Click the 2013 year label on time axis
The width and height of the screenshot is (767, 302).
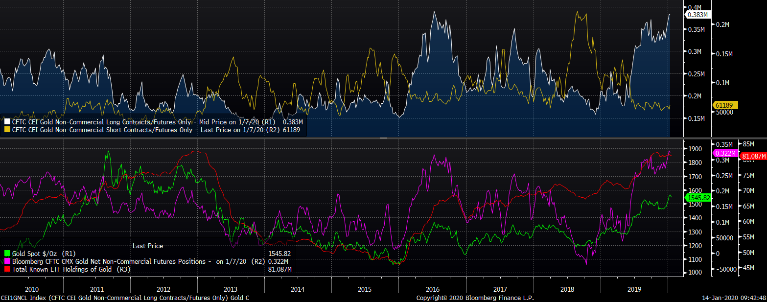pos(230,289)
